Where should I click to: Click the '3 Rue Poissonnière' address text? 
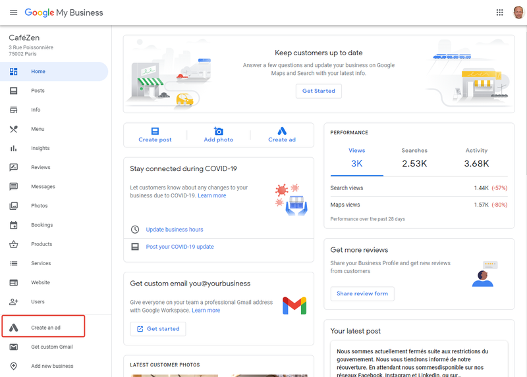tap(31, 47)
